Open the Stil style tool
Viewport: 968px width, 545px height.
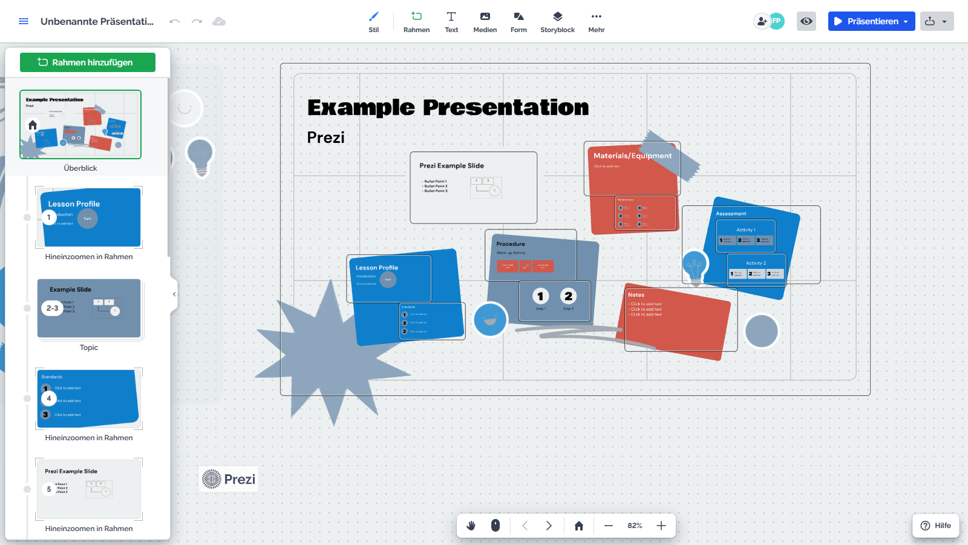[x=374, y=22]
